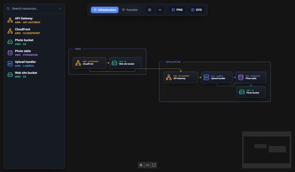Select CloudFront in resource list

point(34,31)
